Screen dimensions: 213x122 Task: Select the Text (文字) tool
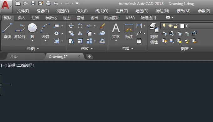[x=116, y=31]
